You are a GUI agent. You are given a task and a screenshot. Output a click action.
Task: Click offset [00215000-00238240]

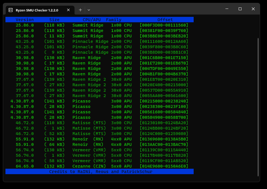pos(164,101)
